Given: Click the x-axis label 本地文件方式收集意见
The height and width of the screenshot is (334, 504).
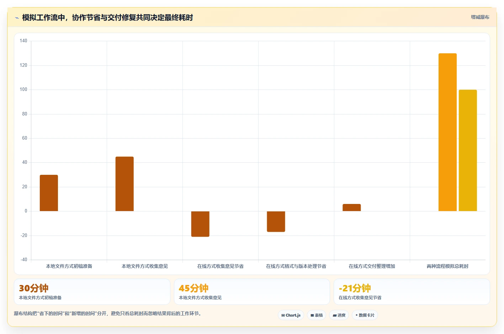Looking at the screenshot, I should point(145,266).
